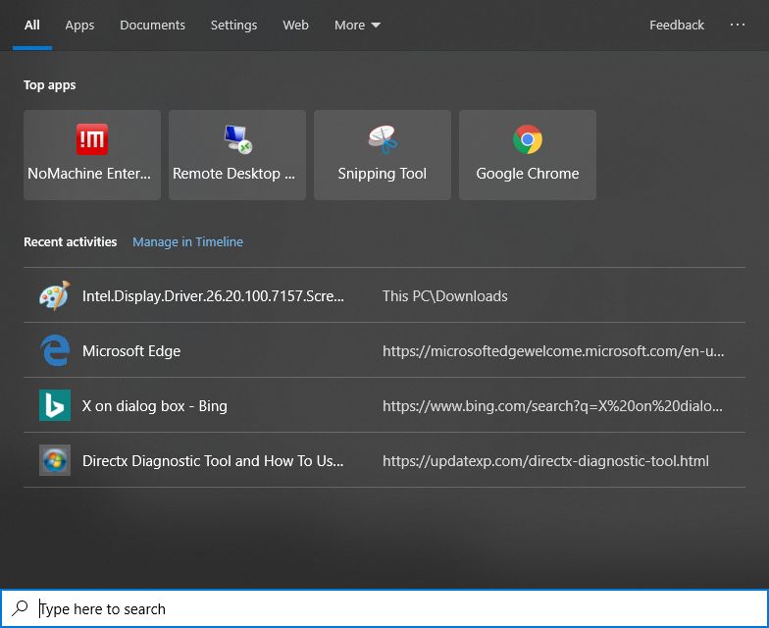Click the Paint icon beside Intel Display Driver
Image resolution: width=769 pixels, height=628 pixels.
point(55,295)
